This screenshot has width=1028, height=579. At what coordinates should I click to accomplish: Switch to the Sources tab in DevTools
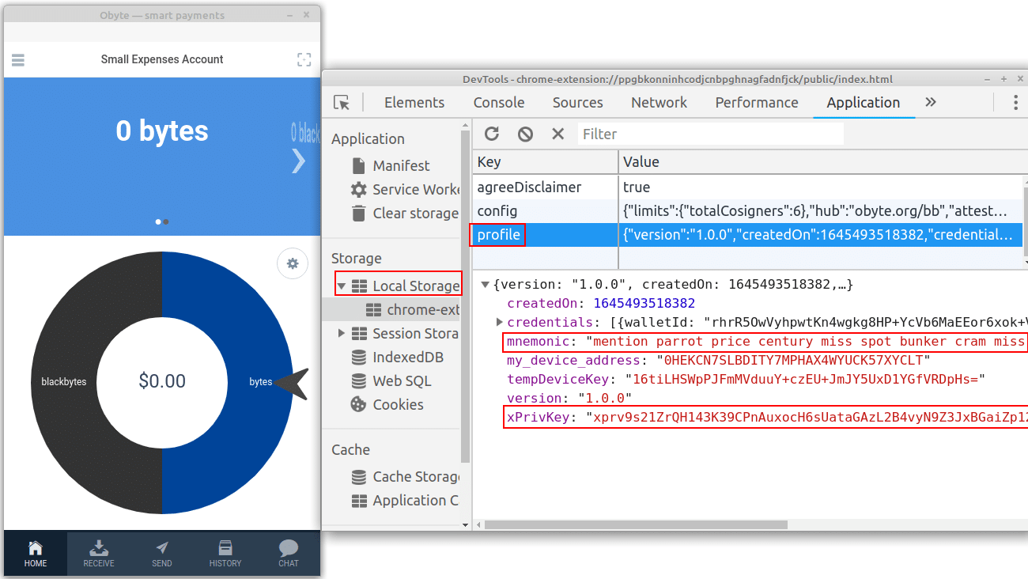578,103
